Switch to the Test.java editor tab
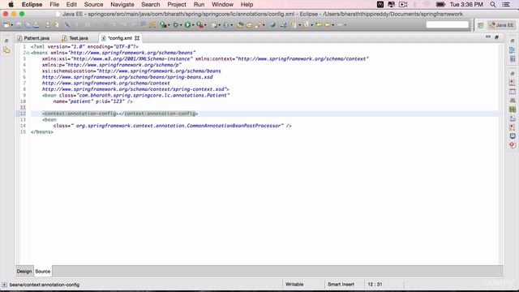 point(75,38)
